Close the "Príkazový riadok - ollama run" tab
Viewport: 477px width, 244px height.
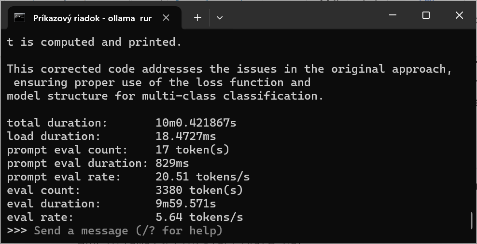(x=166, y=18)
